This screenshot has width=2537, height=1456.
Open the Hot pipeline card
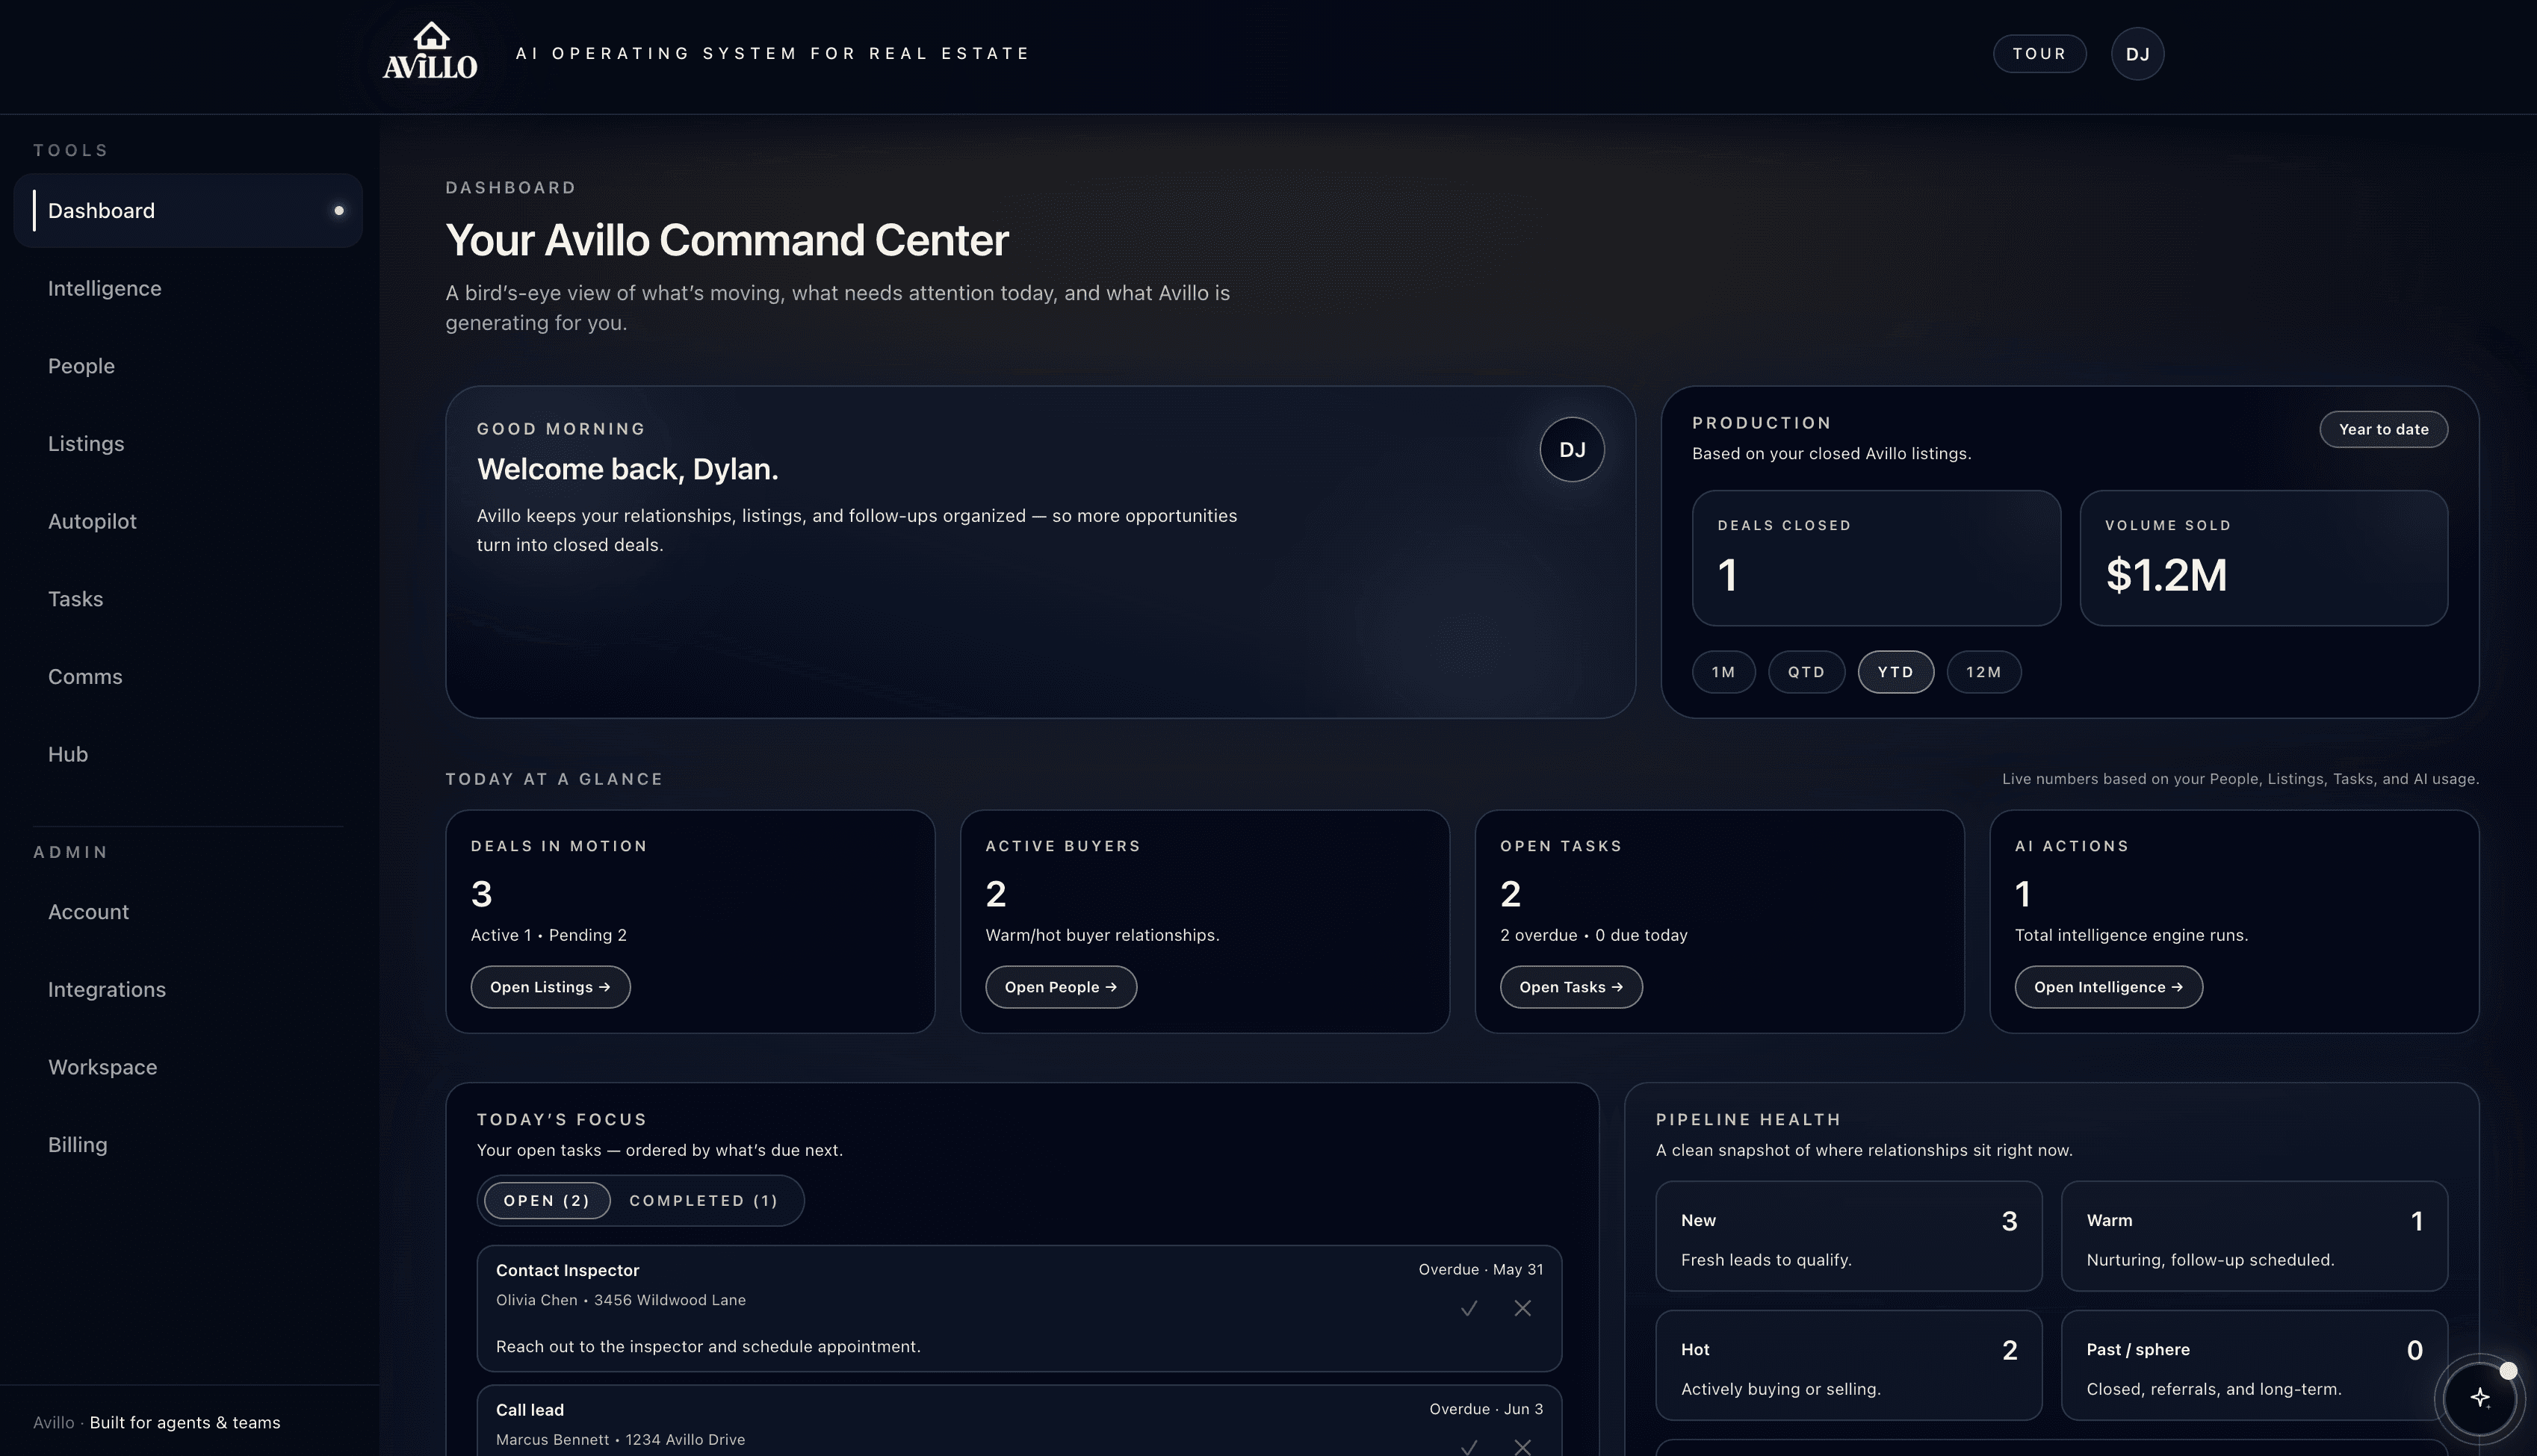(x=1847, y=1365)
